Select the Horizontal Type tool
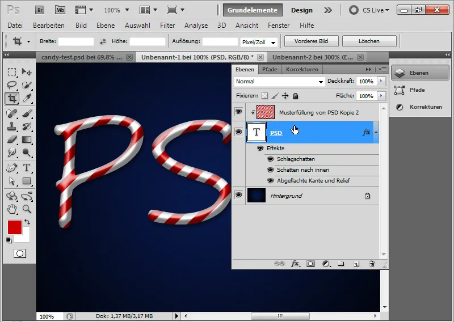The image size is (454, 322). click(27, 168)
